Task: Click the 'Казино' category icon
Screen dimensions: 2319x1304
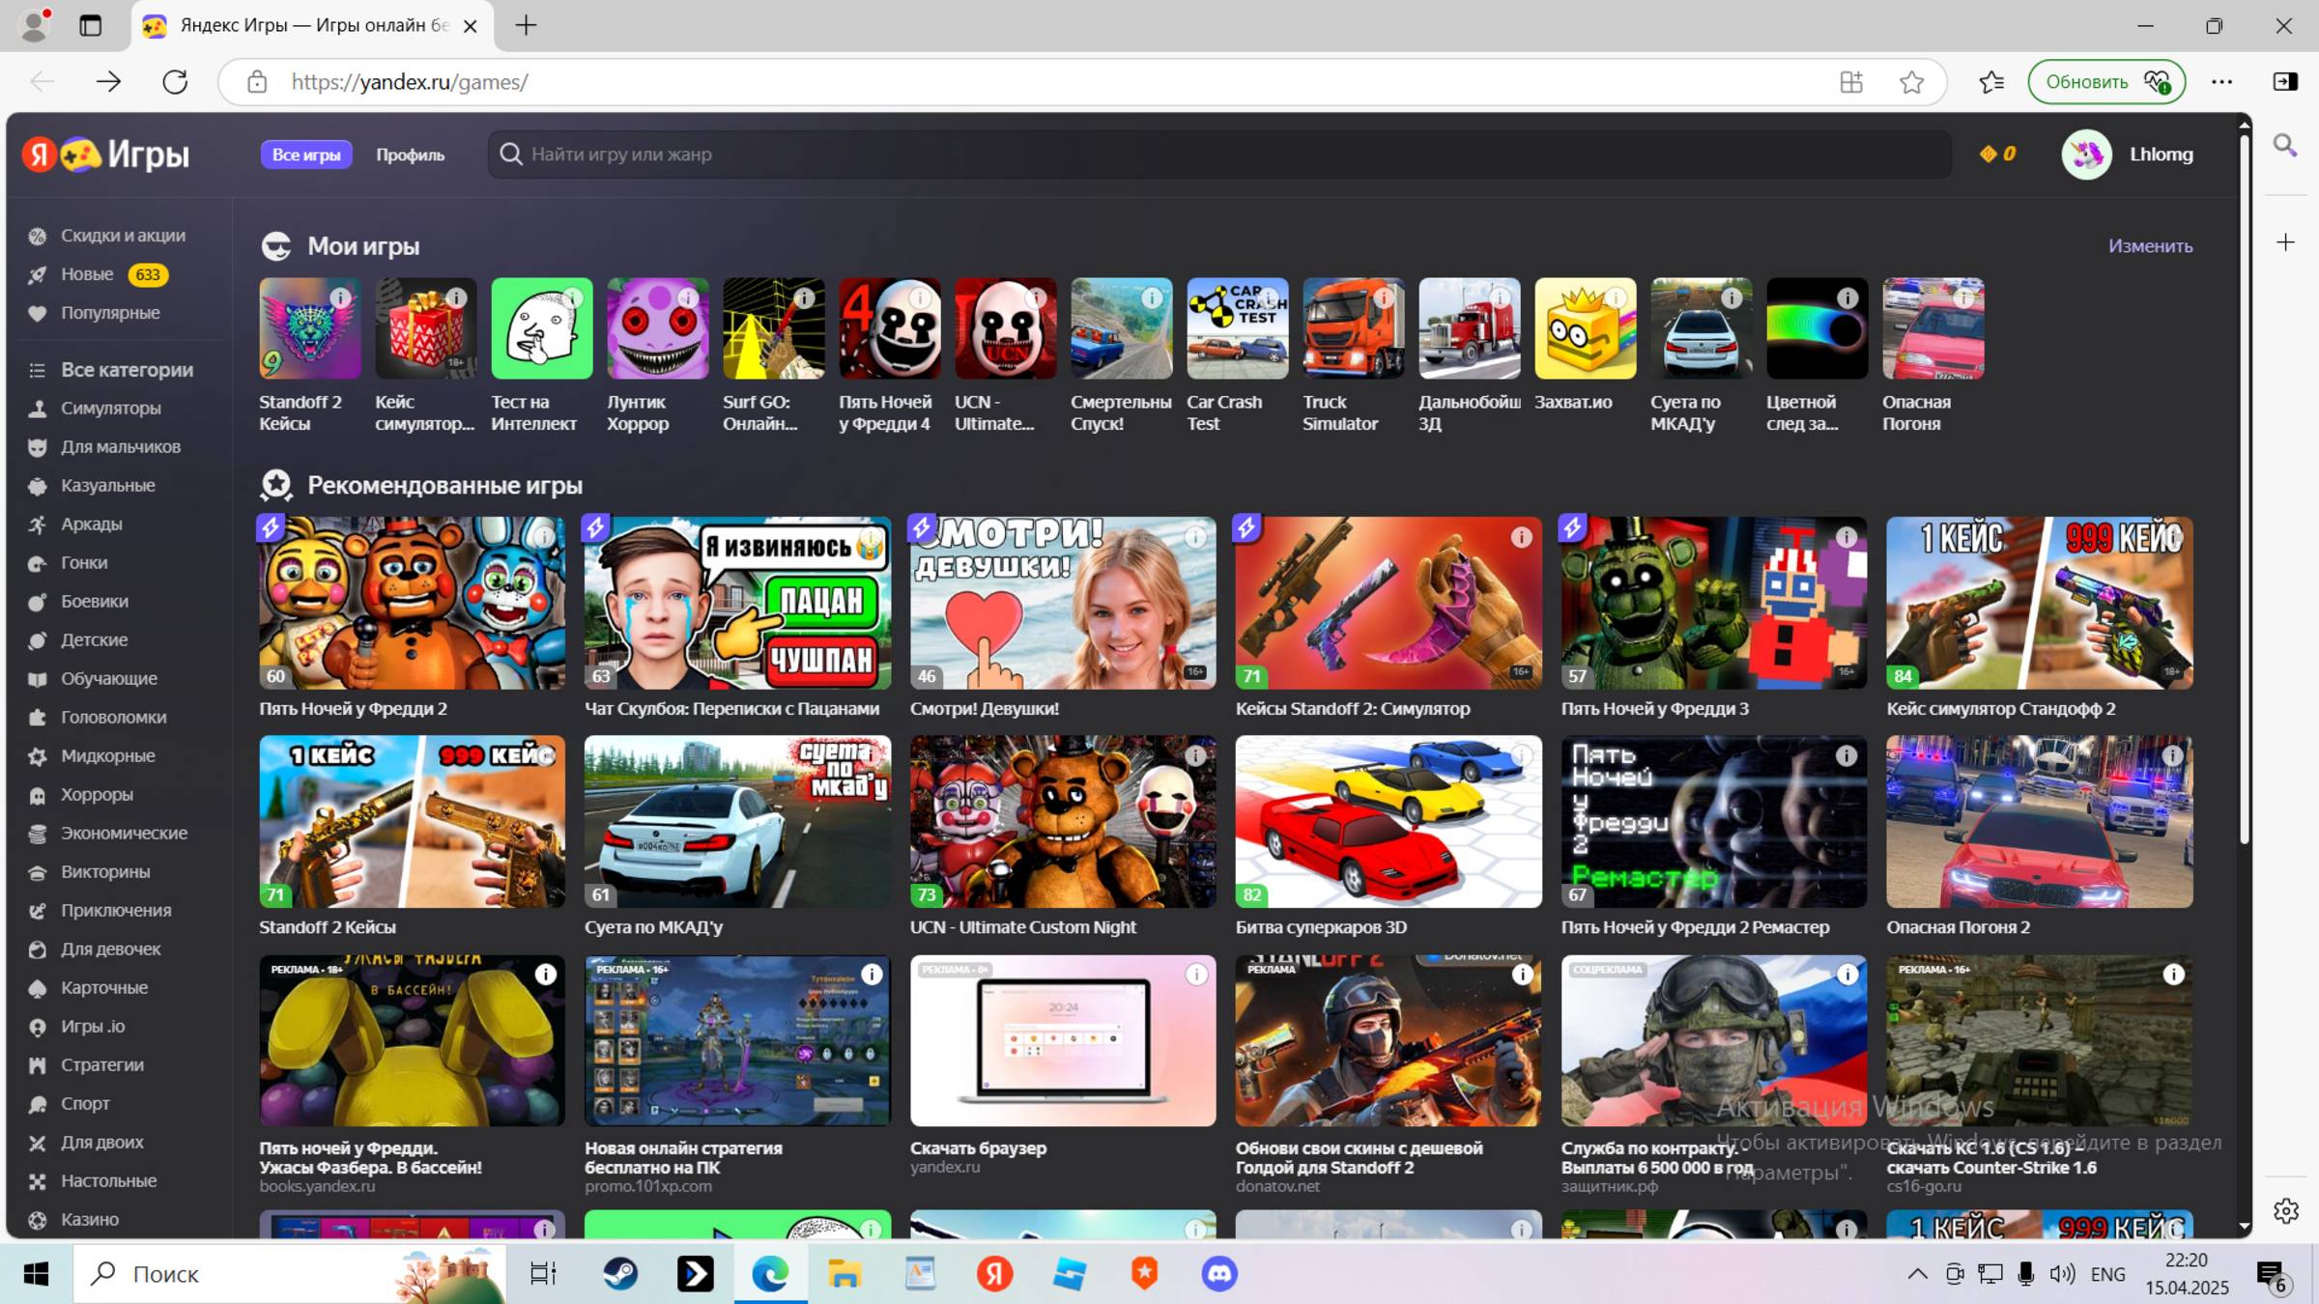Action: tap(38, 1220)
